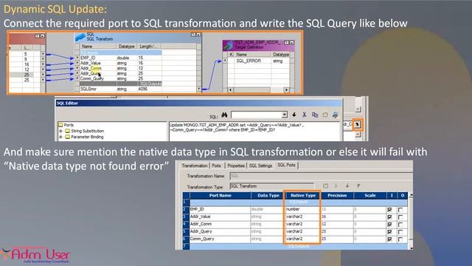Click the Transformation Name field

click(x=321, y=176)
